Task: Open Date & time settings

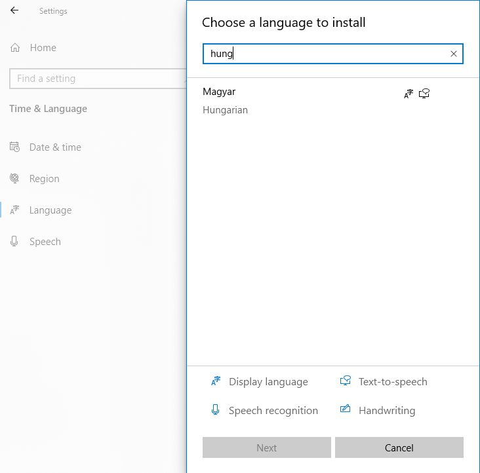Action: click(x=55, y=147)
